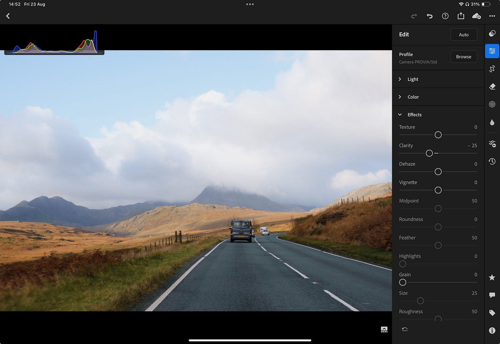The height and width of the screenshot is (344, 500).
Task: Tap the road landscape photo
Action: point(196,181)
